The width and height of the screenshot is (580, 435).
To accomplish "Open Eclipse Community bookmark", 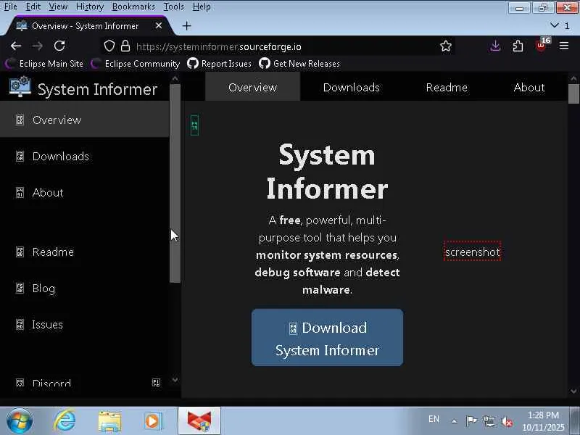I will tap(136, 64).
